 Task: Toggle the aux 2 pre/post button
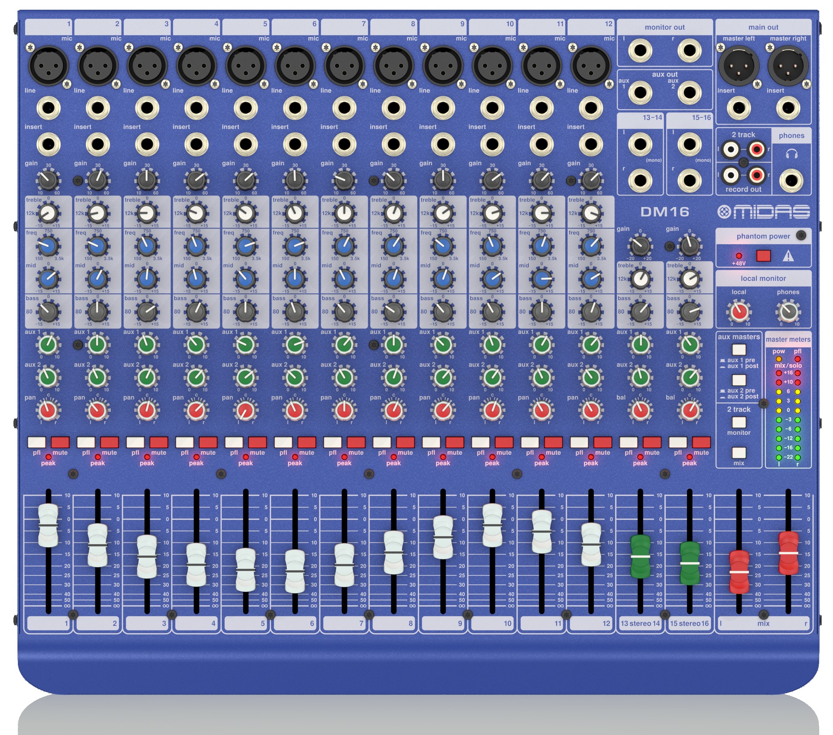[739, 380]
